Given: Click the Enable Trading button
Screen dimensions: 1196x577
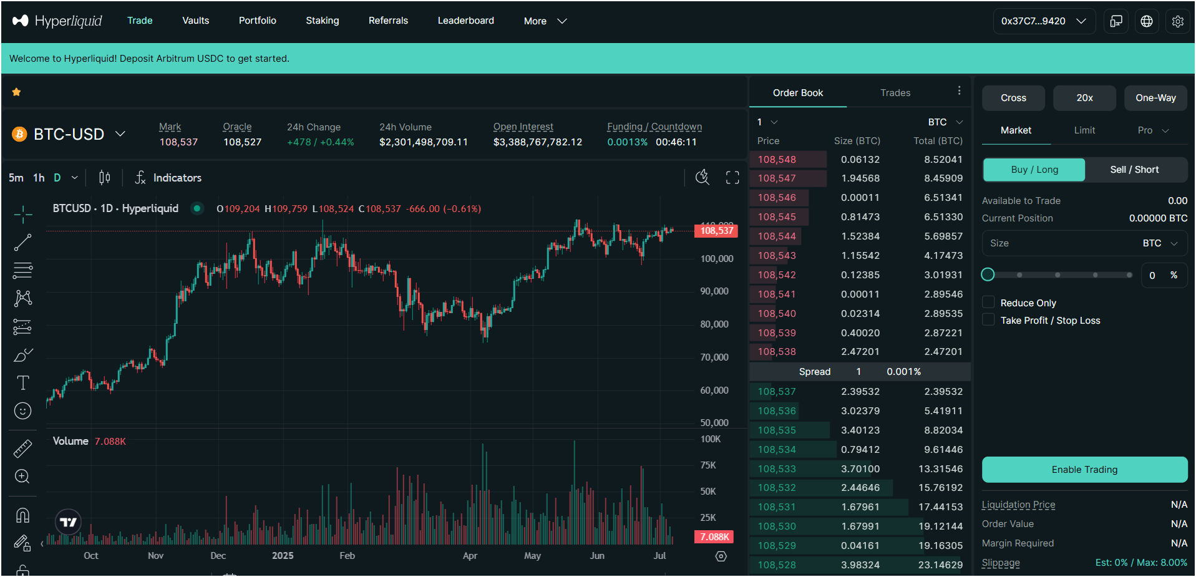Looking at the screenshot, I should [x=1084, y=470].
